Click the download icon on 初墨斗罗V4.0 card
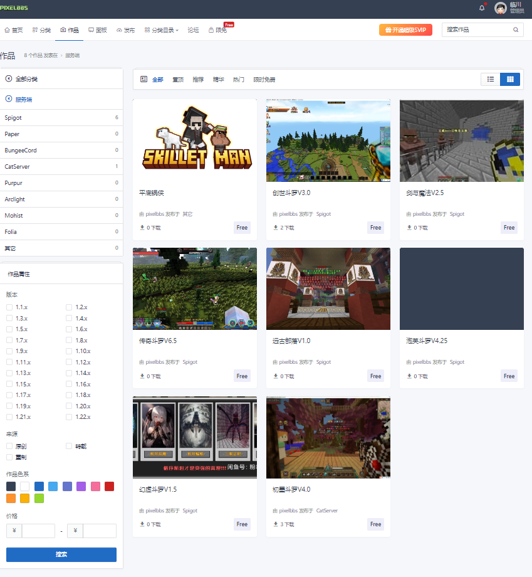Viewport: 532px width, 577px height. tap(275, 524)
